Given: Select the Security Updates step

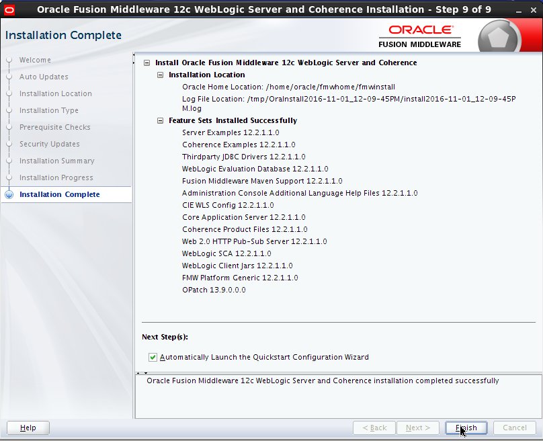Looking at the screenshot, I should [50, 144].
